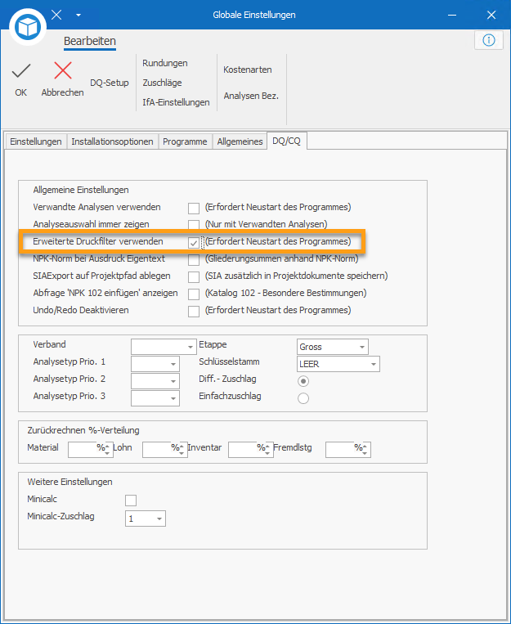511x624 pixels.
Task: Click the green OK checkmark icon
Action: tap(21, 71)
